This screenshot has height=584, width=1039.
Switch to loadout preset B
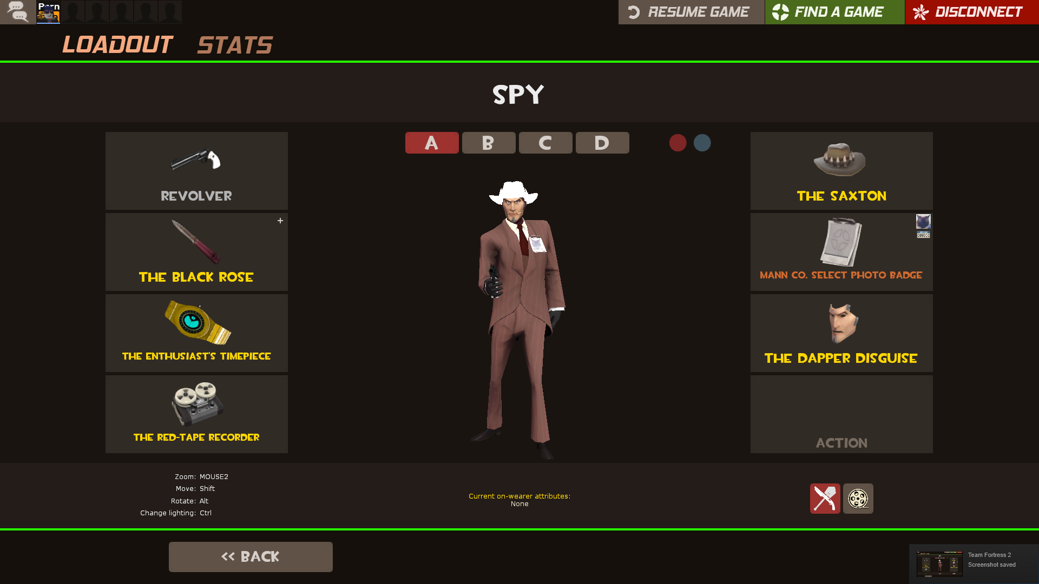(x=489, y=143)
